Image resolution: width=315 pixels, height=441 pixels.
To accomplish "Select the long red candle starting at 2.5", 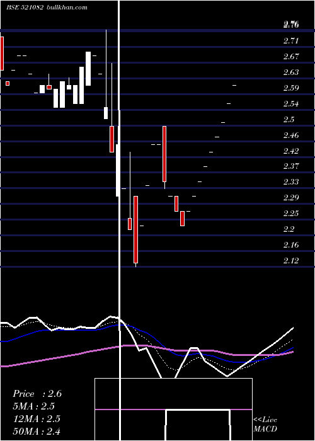I will coord(164,154).
